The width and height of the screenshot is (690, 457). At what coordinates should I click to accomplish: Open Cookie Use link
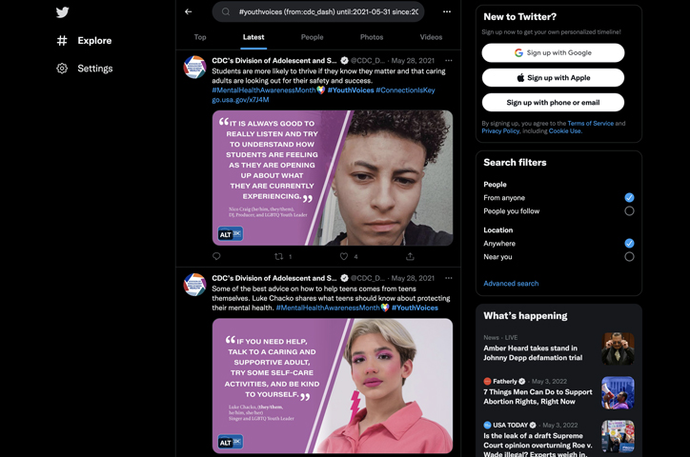click(565, 131)
